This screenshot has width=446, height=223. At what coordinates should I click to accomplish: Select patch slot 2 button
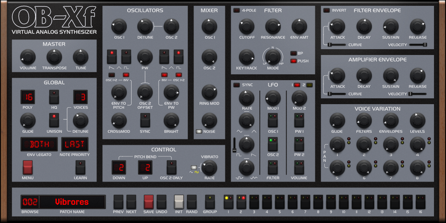(x=241, y=202)
